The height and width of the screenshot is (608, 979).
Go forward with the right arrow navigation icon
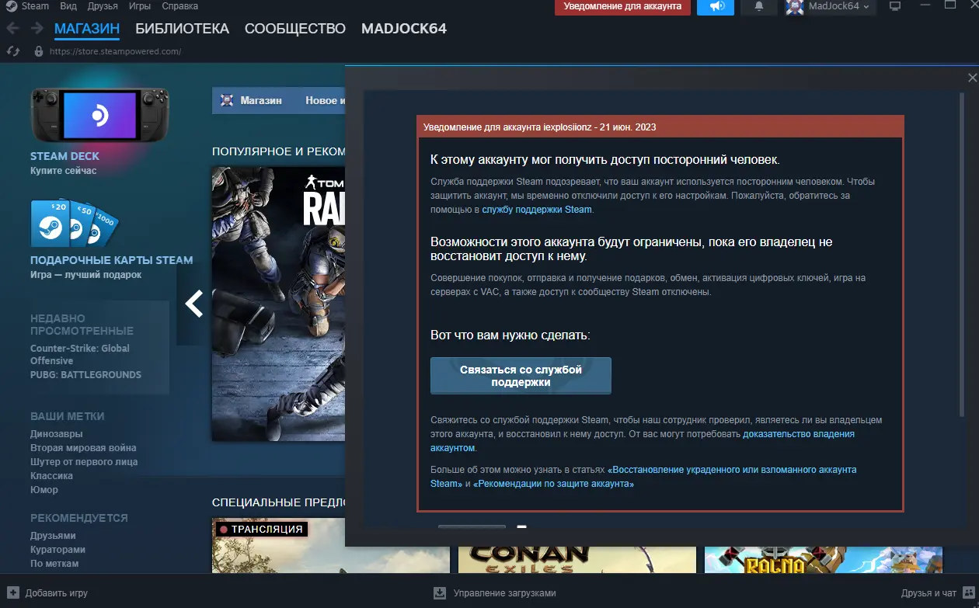[x=37, y=29]
